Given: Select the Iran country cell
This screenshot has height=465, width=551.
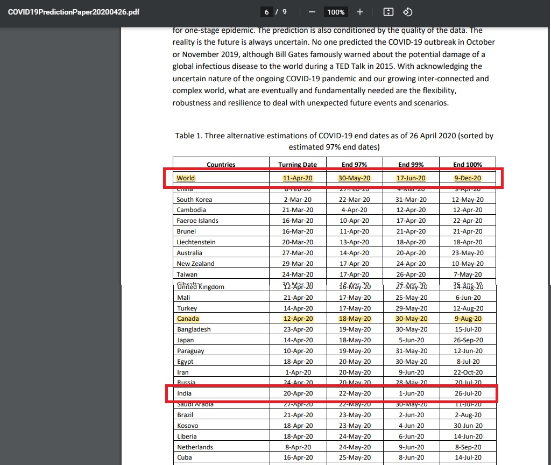Looking at the screenshot, I should 183,372.
